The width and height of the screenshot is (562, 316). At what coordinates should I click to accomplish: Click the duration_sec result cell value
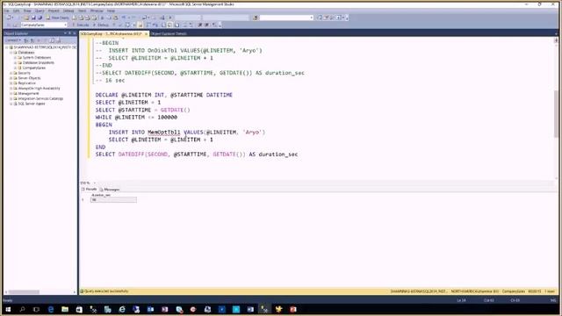pos(113,199)
